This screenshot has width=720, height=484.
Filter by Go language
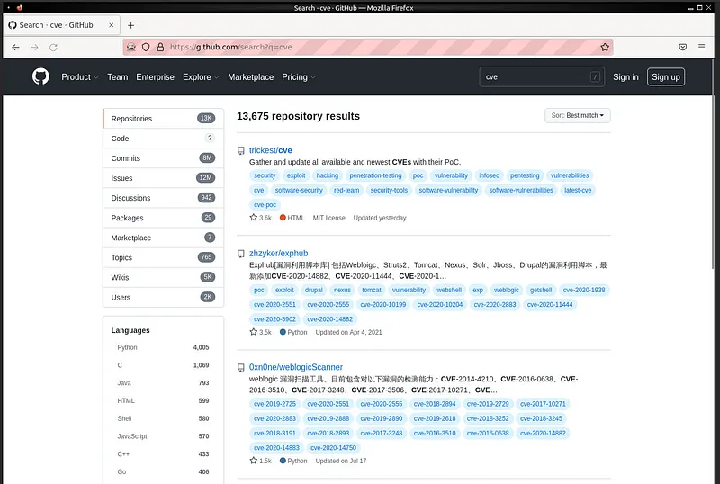tap(163, 471)
